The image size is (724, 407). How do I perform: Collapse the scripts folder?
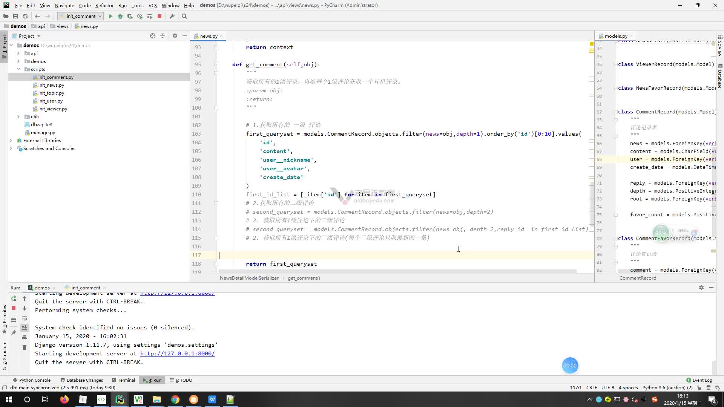tap(18, 69)
